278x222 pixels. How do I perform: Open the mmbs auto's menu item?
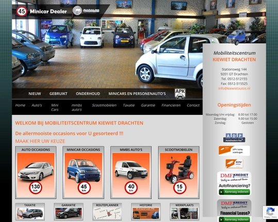pyautogui.click(x=77, y=107)
